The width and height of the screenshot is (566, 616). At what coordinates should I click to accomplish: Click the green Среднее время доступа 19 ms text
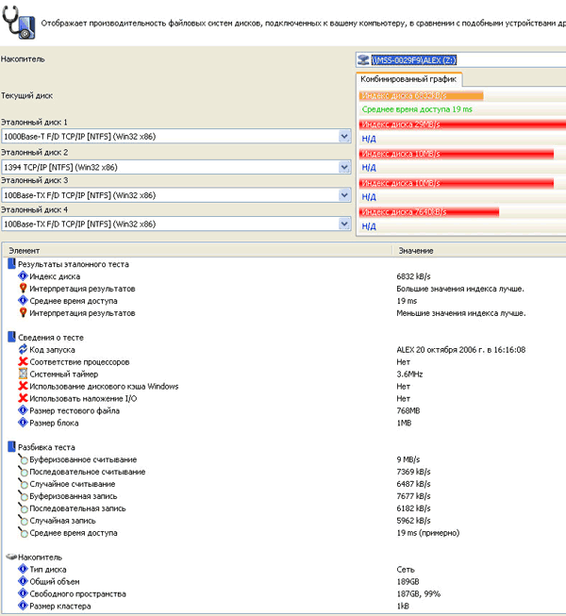point(417,109)
